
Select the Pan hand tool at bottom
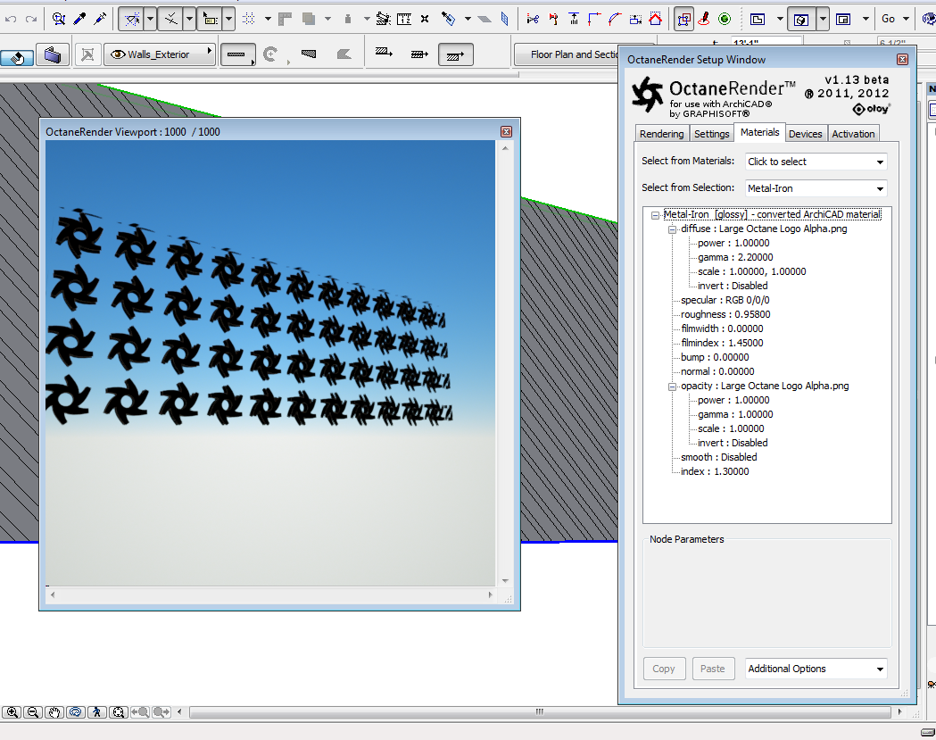(x=54, y=712)
